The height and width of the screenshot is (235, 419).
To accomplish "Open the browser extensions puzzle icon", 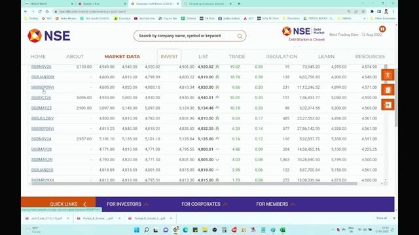I will tap(372, 12).
